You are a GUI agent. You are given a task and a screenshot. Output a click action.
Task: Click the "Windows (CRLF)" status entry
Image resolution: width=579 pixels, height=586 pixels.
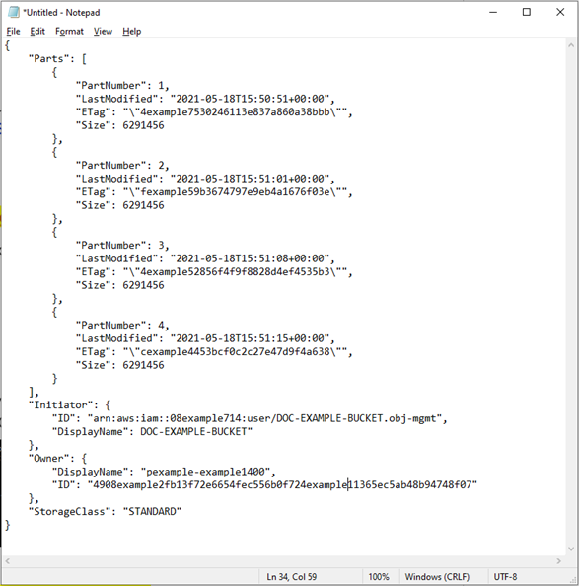click(x=437, y=577)
